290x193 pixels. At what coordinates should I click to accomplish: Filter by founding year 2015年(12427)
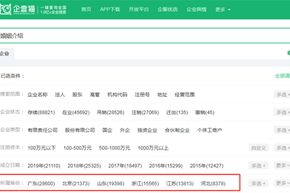tap(206, 165)
